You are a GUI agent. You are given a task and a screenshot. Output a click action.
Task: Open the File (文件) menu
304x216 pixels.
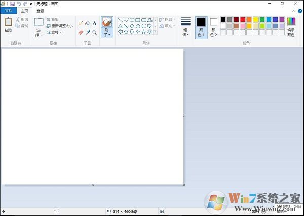click(9, 11)
